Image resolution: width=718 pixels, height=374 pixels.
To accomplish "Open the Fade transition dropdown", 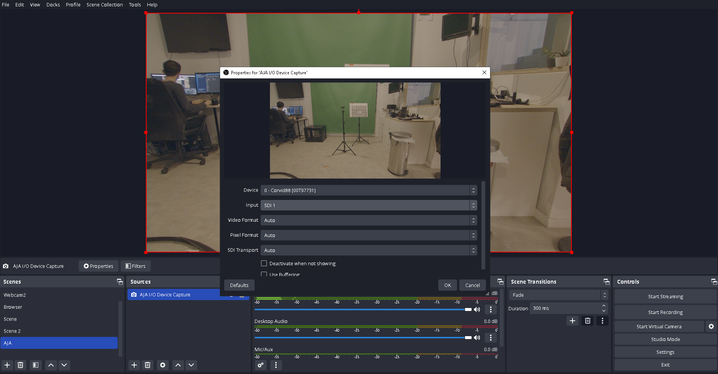I will (558, 295).
